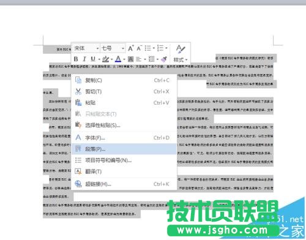Toggle italic formatting in mini toolbar
The image size is (306, 240).
tap(84, 59)
